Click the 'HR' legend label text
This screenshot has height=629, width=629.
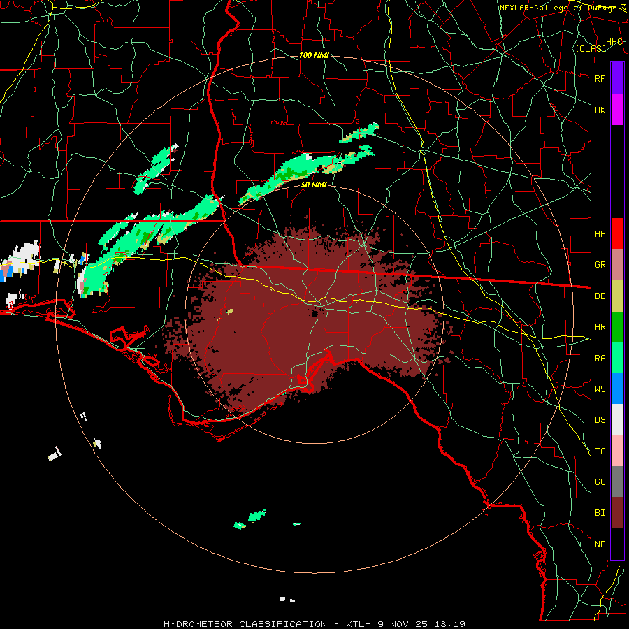[600, 327]
